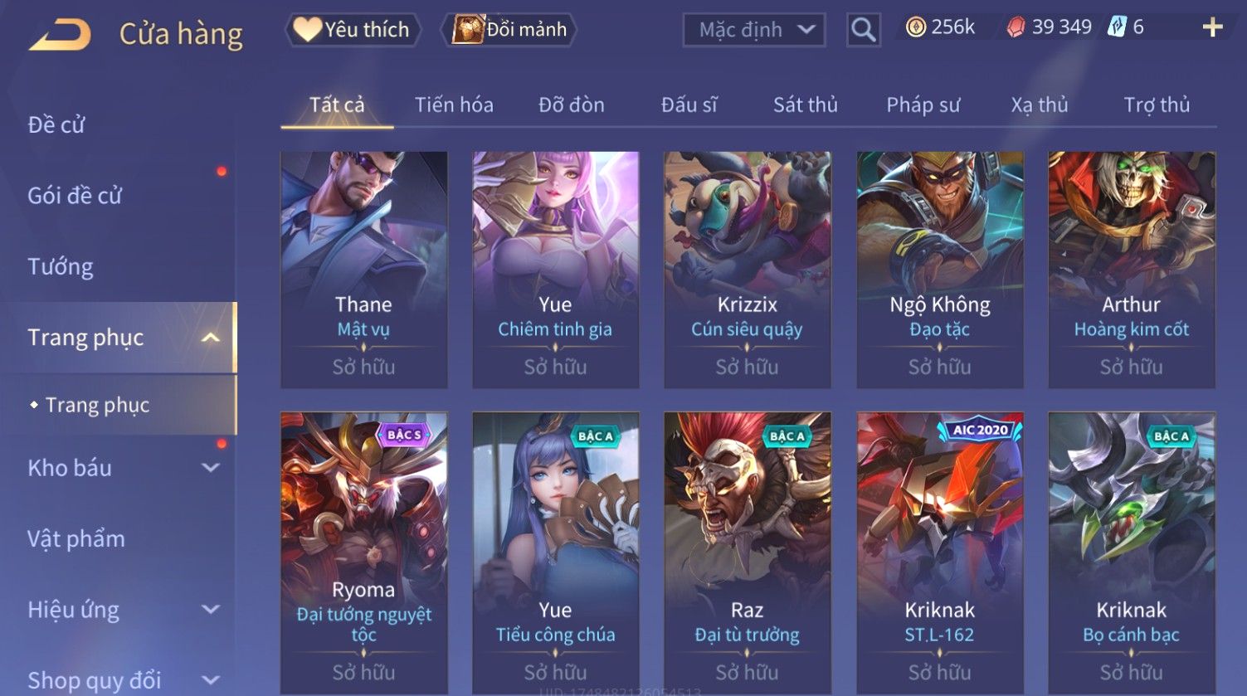Select the Trang phục sub-item

[x=97, y=405]
